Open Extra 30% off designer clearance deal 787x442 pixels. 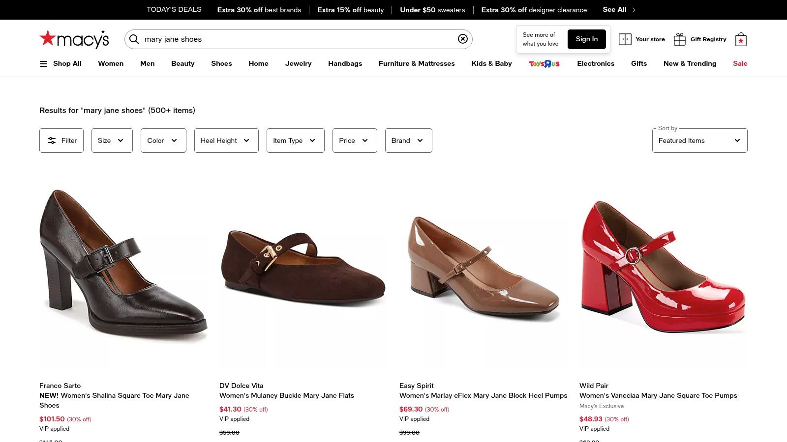click(534, 10)
